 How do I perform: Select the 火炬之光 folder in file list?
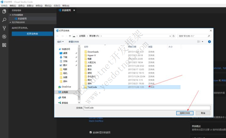90,62
